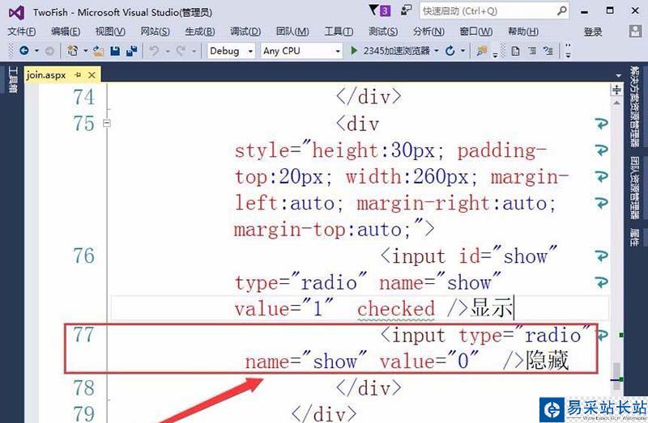Open the 生成(B) menu

[x=200, y=32]
